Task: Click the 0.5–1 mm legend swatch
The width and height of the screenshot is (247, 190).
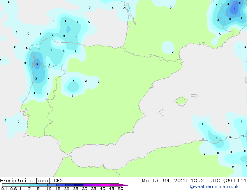Action: click(x=16, y=185)
